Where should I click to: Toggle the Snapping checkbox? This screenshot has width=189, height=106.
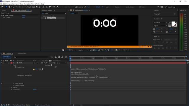coord(76,7)
